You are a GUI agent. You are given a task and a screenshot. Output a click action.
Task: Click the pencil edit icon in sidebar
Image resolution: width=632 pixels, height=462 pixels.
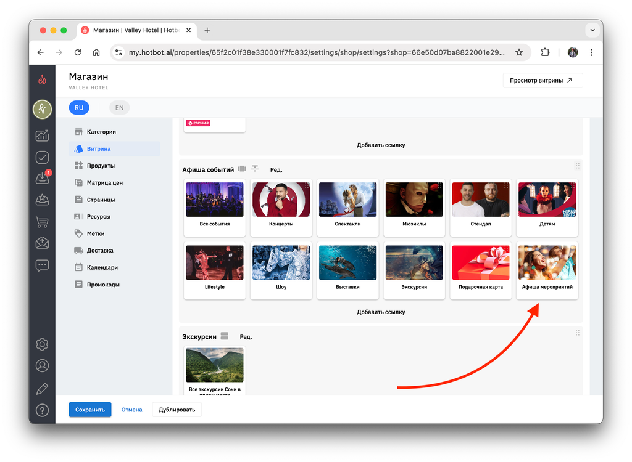click(42, 388)
